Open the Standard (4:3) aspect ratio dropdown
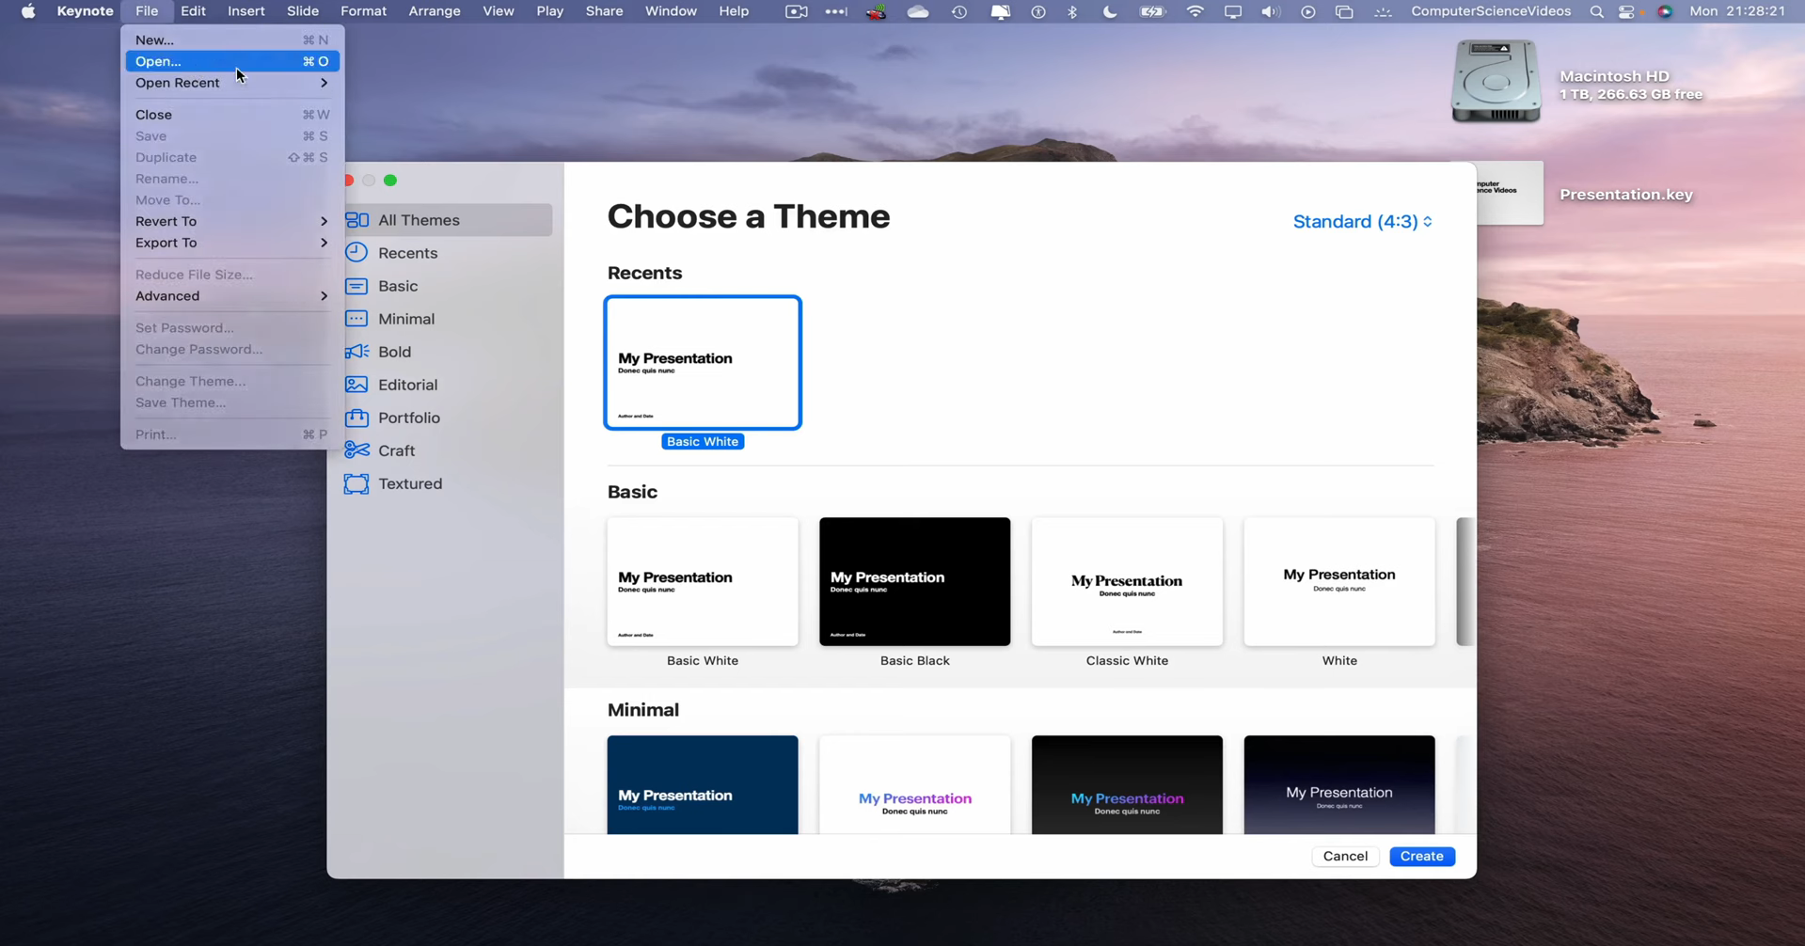 pyautogui.click(x=1362, y=222)
